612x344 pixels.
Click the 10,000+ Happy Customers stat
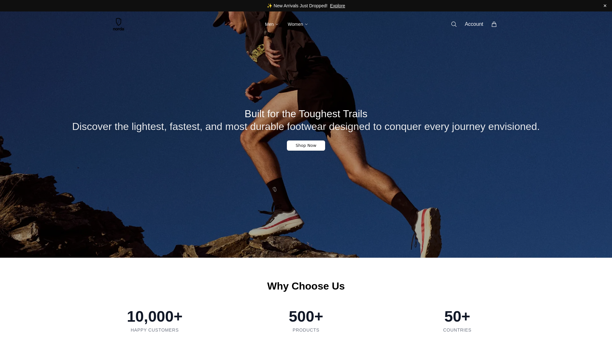155,321
